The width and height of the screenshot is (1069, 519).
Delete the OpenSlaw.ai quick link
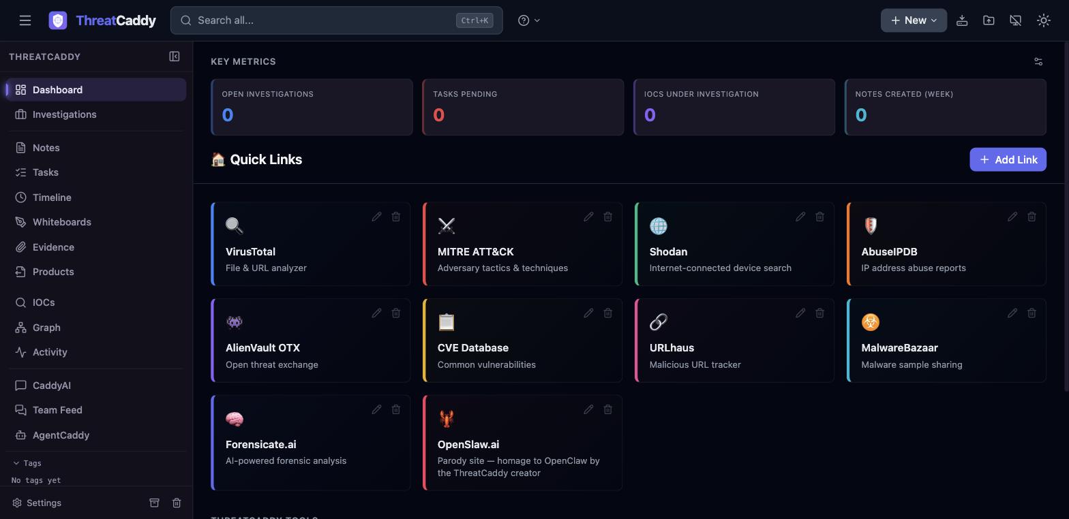[608, 409]
